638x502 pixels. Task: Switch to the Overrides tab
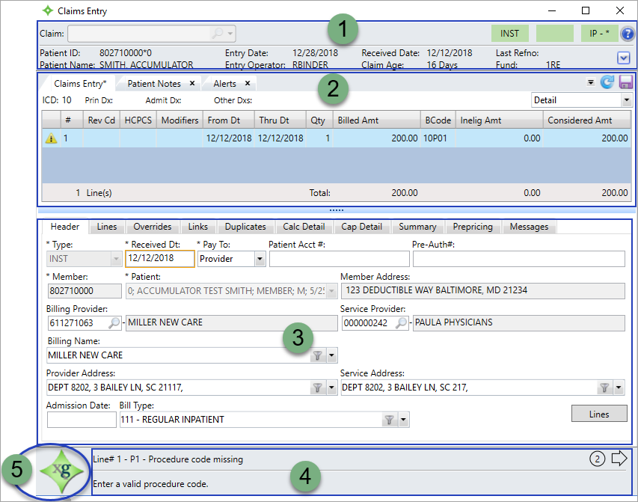click(152, 227)
